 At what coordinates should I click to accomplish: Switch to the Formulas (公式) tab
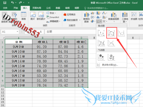point(48,8)
